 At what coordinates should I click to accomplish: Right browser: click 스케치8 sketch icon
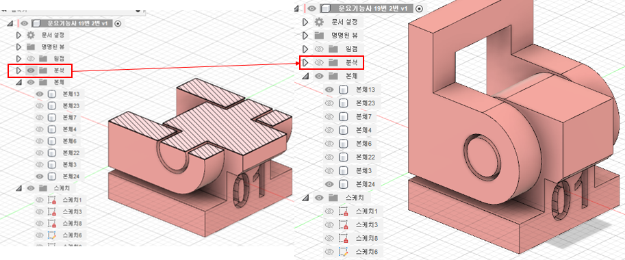(343, 238)
